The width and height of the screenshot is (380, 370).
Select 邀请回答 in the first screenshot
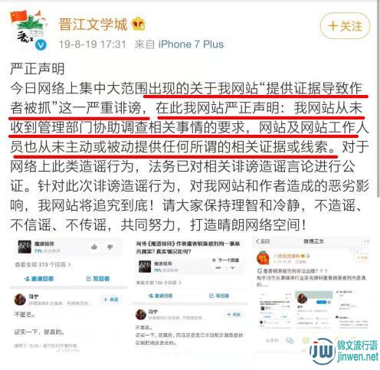coord(39,279)
